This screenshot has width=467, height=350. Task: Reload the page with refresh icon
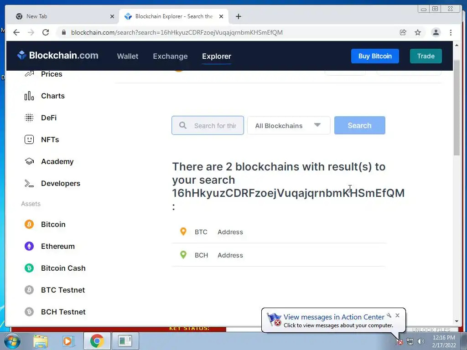(x=46, y=32)
